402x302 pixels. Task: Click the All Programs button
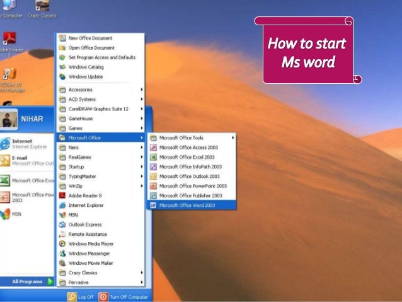coord(27,281)
